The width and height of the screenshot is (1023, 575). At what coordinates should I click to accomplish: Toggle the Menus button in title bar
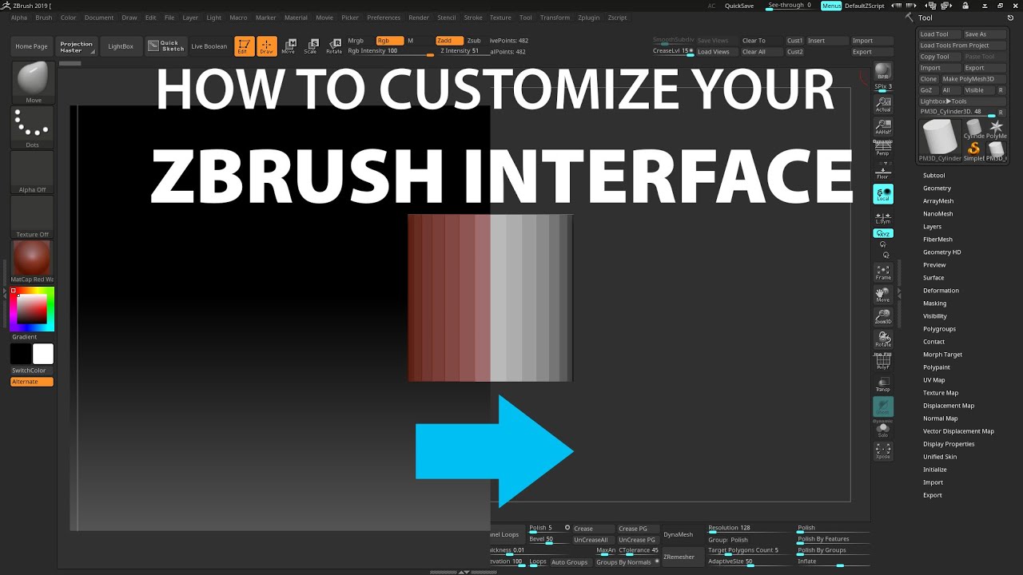click(x=831, y=6)
